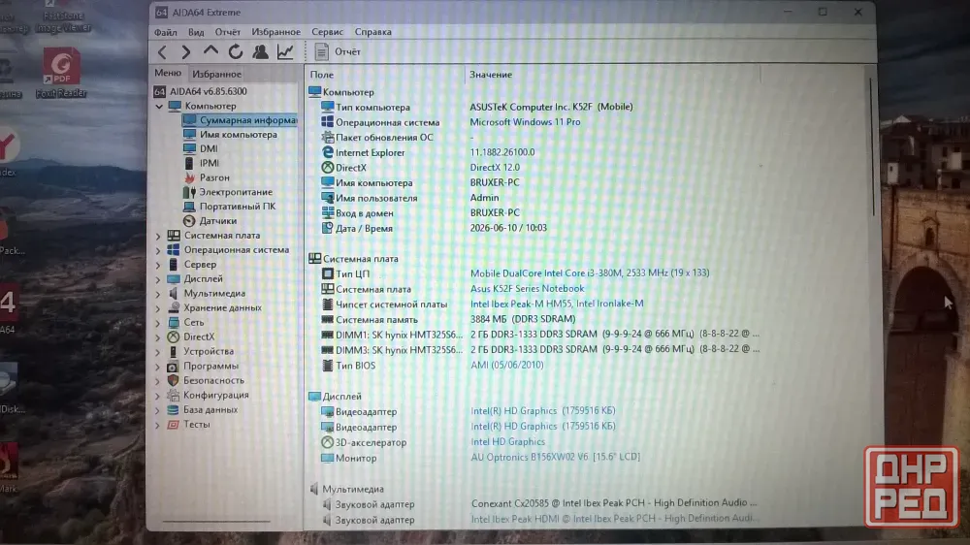Open FastStone Image Viewer desktop shortcut
The image size is (970, 545).
click(63, 16)
